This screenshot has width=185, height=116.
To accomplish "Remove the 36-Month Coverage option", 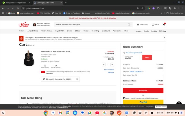I will pyautogui.click(x=77, y=79).
